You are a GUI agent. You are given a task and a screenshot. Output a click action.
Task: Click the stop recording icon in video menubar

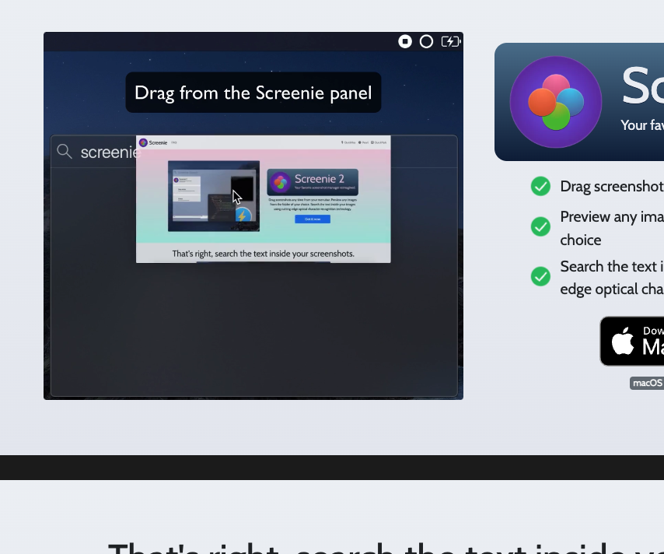click(x=405, y=41)
